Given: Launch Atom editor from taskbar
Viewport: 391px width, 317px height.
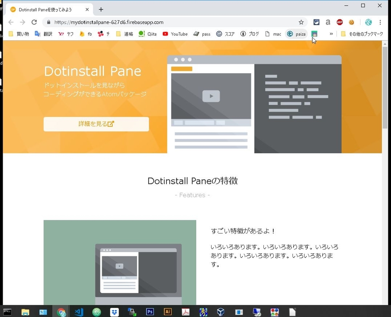Looking at the screenshot, I should (x=97, y=312).
